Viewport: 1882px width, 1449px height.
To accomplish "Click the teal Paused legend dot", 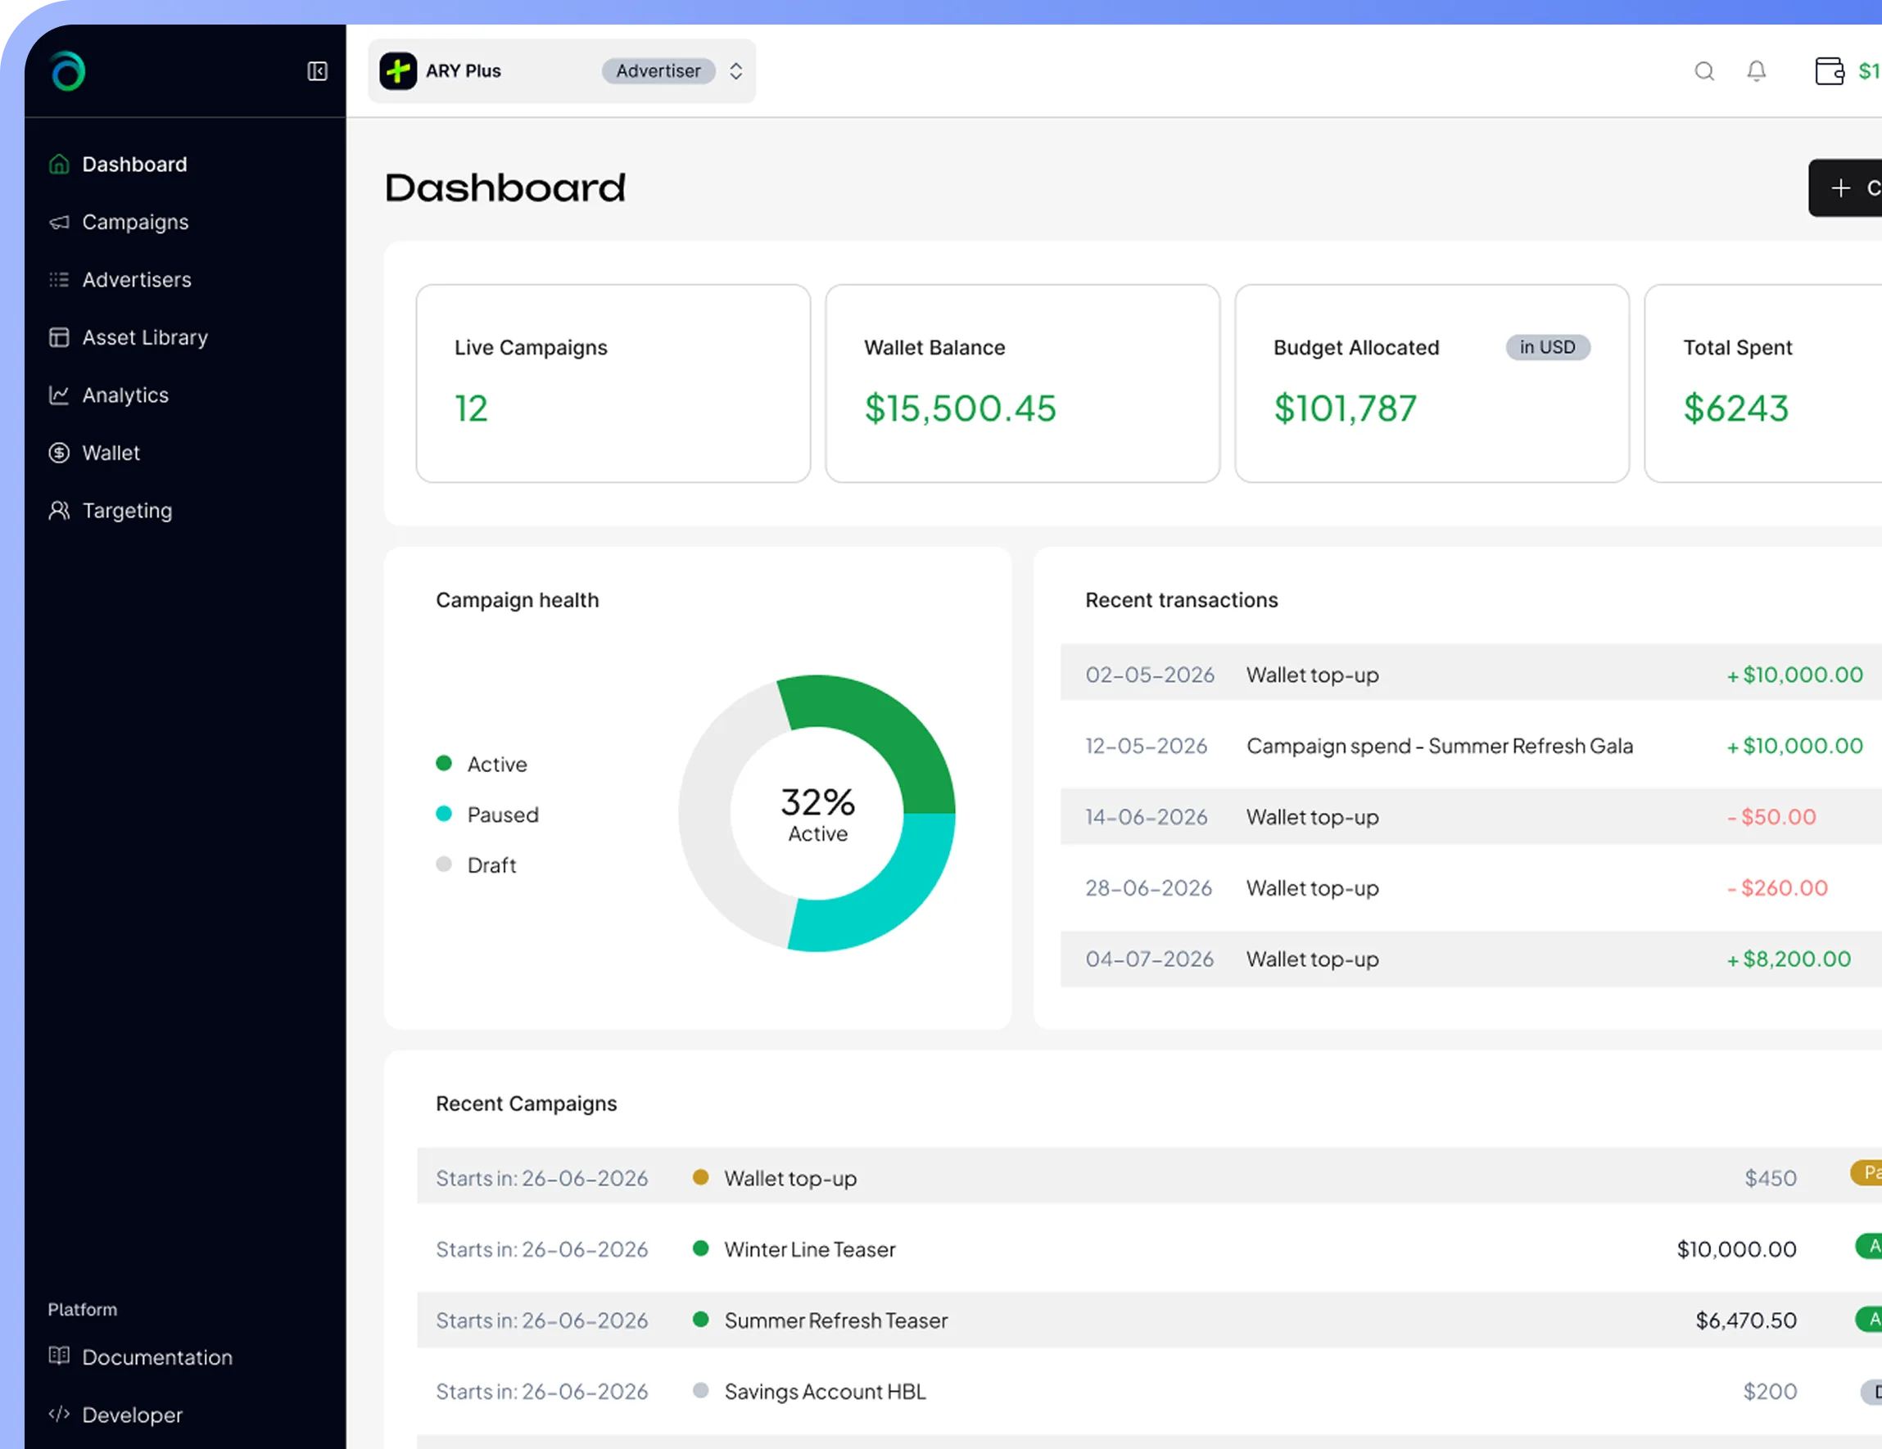I will (444, 813).
